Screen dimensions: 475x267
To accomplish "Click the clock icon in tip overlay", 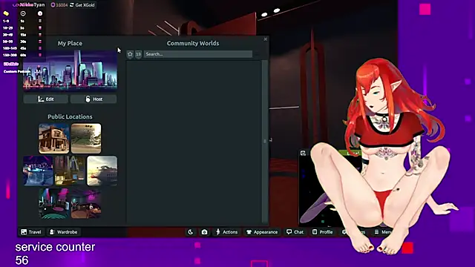I will (23, 13).
